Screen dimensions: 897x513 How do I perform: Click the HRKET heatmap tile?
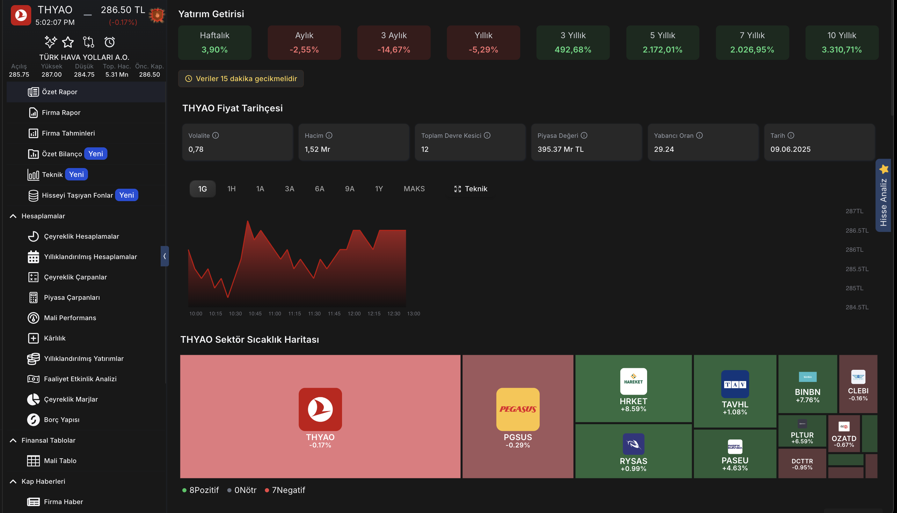pos(633,389)
